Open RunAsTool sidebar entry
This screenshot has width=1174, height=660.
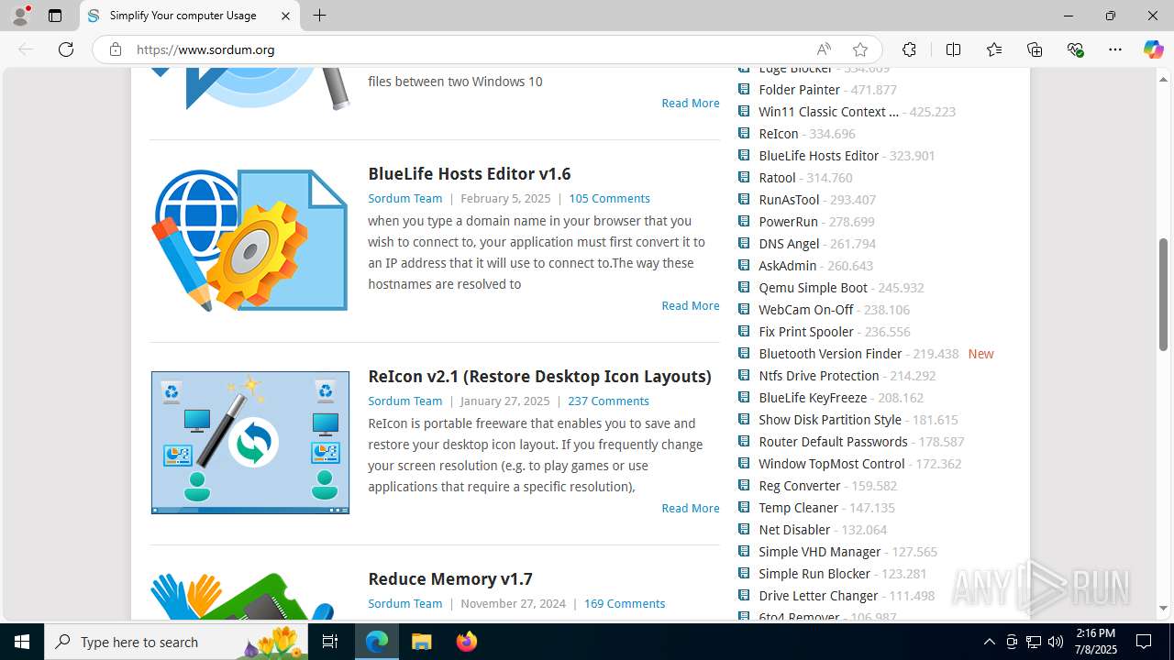(789, 199)
